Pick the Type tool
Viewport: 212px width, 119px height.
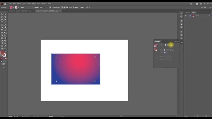[x=2, y=22]
